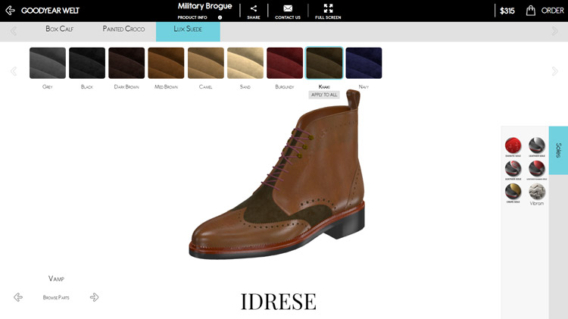
Task: Select the Khaki suede swatch
Action: coord(324,63)
